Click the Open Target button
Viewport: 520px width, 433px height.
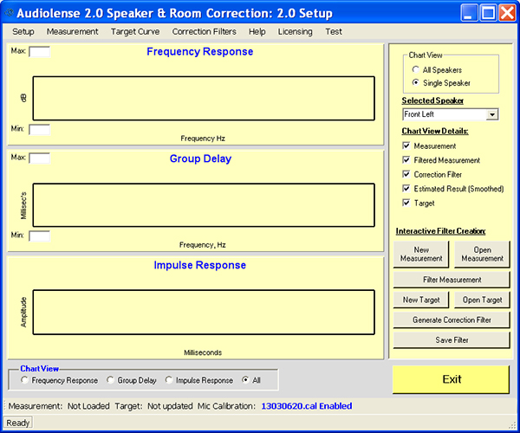(x=482, y=300)
